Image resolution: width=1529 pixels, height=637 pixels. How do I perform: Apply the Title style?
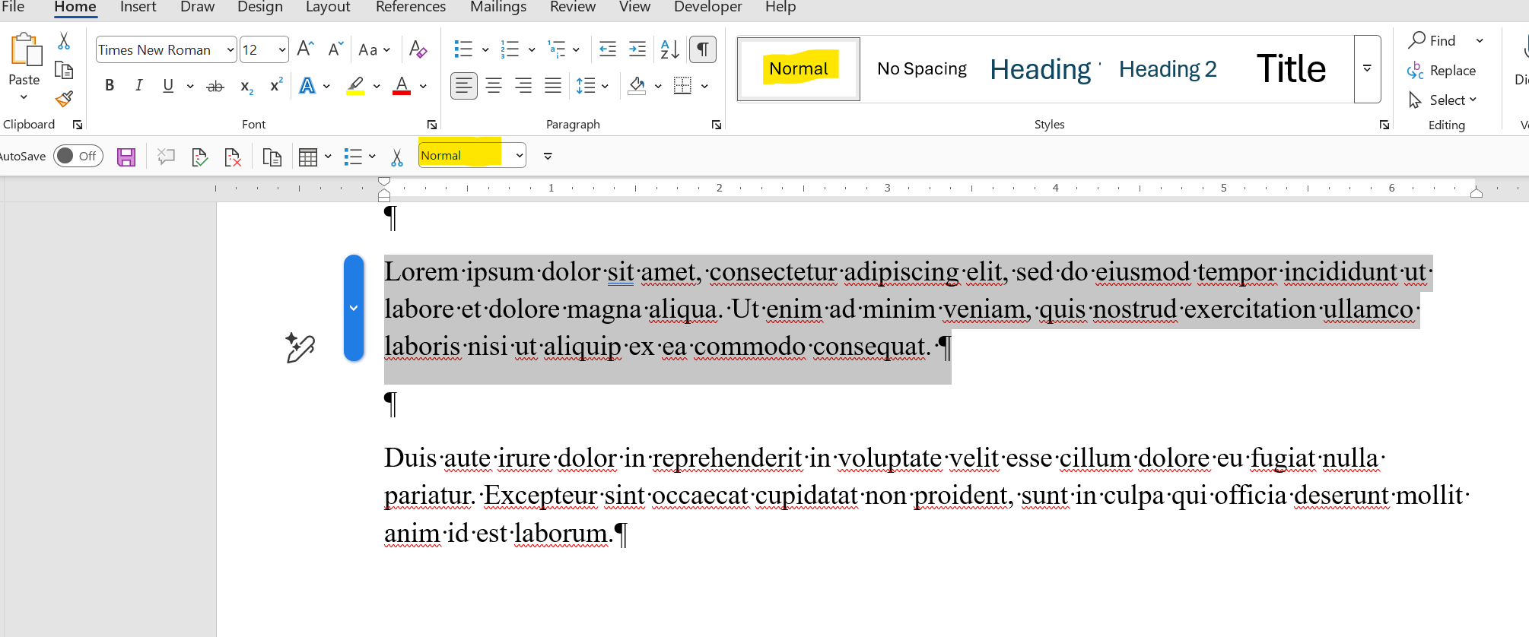pos(1291,69)
